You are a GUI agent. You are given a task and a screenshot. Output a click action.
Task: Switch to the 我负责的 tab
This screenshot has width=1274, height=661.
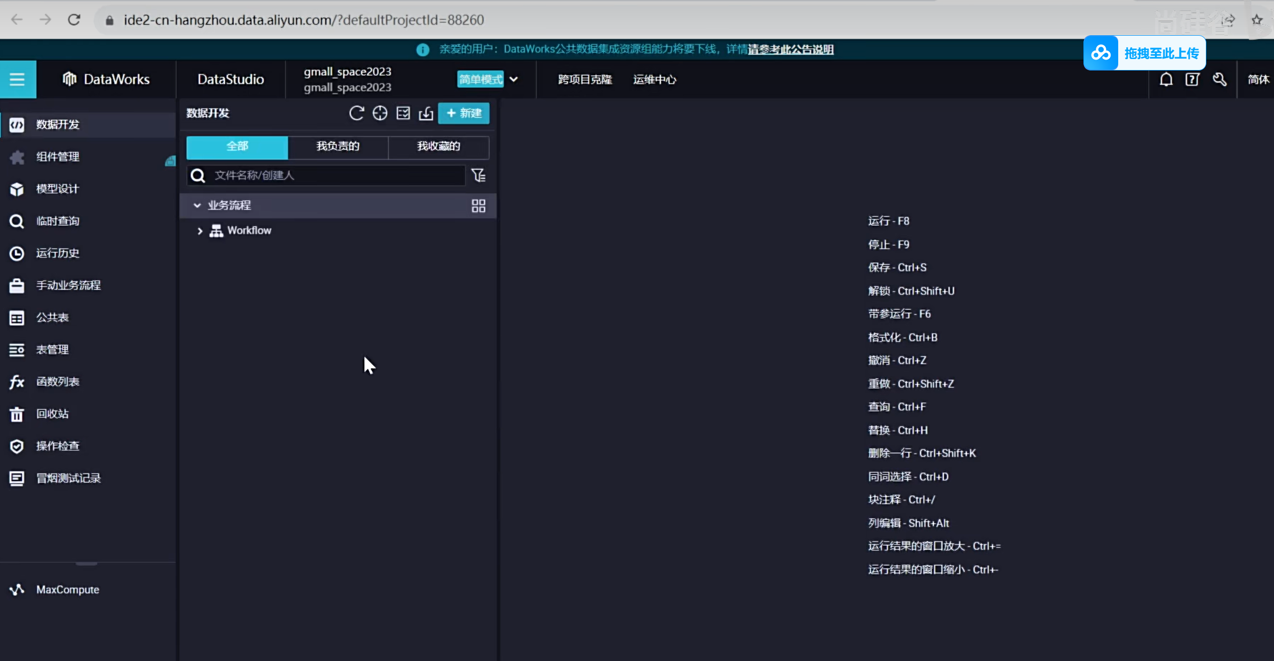click(x=338, y=146)
